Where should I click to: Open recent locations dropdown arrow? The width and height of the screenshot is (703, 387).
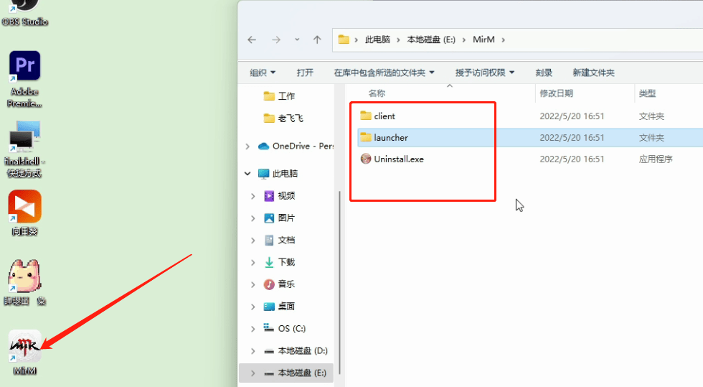(x=297, y=39)
